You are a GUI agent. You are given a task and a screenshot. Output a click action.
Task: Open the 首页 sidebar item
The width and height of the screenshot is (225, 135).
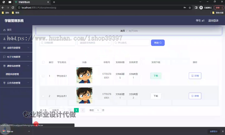pos(16,30)
